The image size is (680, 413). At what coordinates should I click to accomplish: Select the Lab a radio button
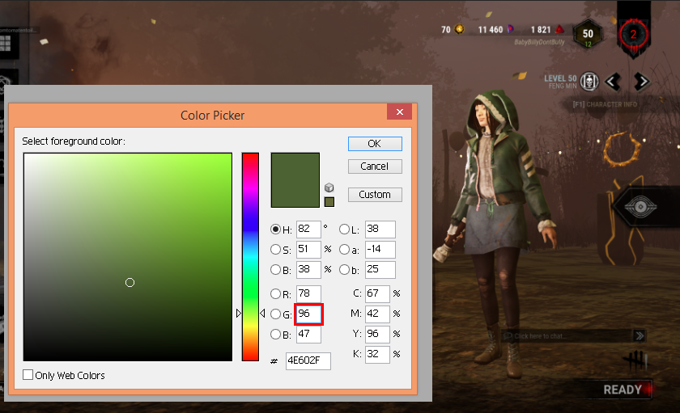point(344,250)
